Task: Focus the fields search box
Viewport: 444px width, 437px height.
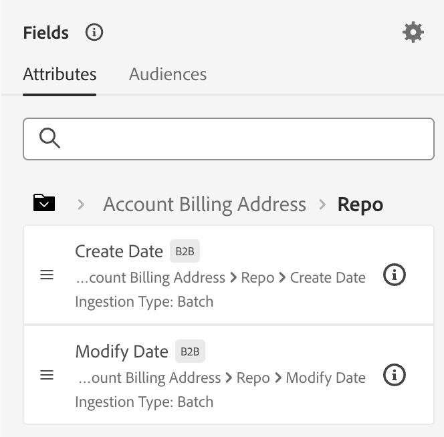Action: coord(241,139)
